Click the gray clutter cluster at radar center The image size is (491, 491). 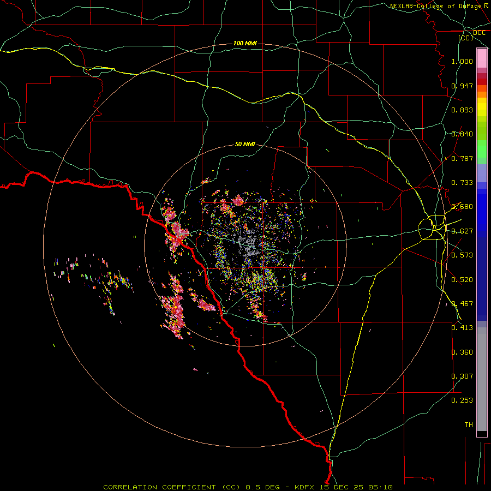point(248,243)
